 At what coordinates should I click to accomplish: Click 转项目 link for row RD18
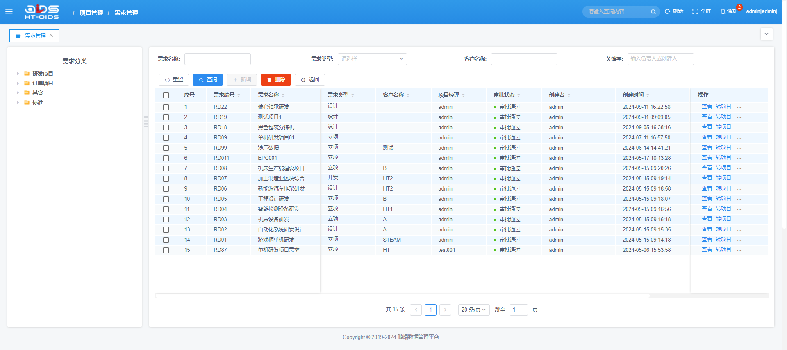pyautogui.click(x=723, y=127)
